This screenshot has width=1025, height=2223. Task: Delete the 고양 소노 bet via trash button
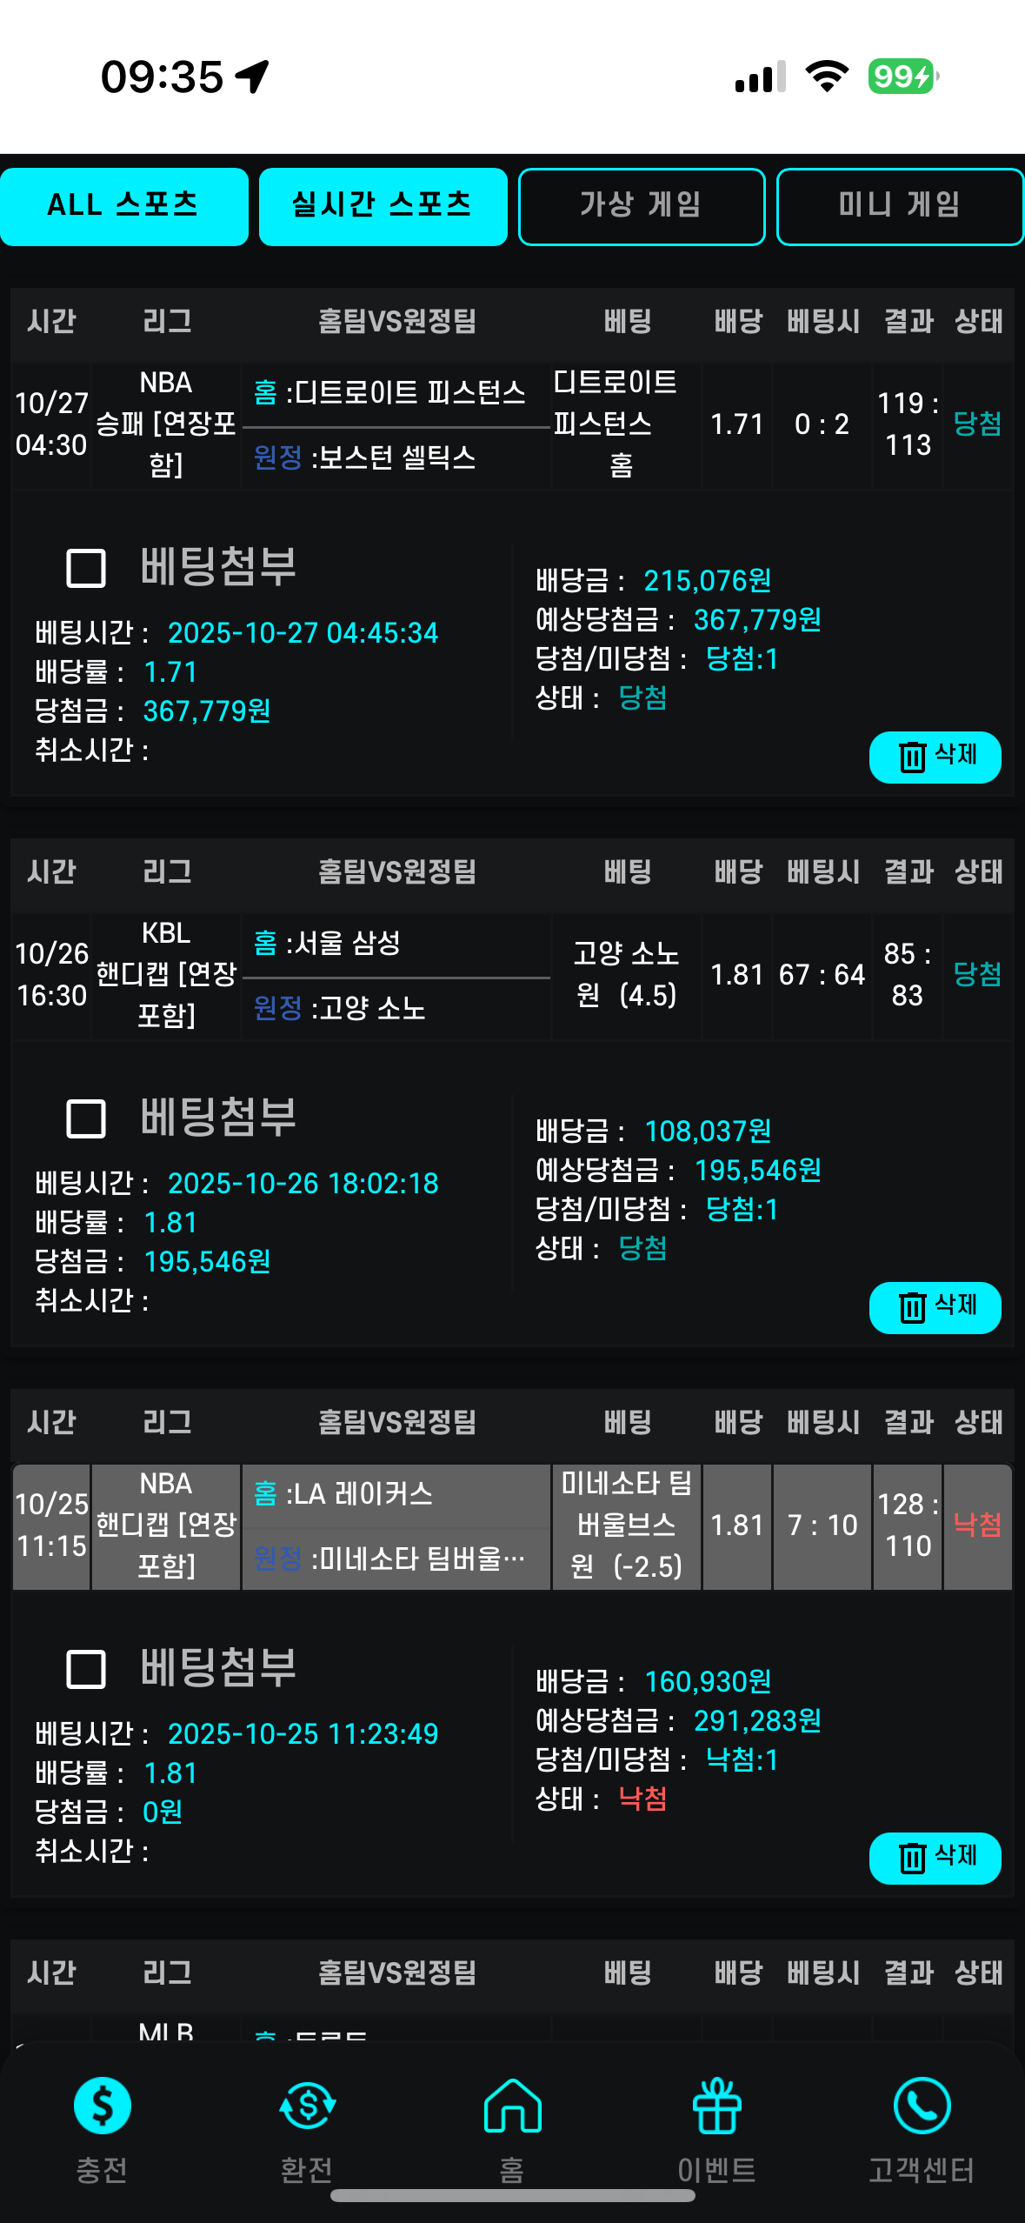pyautogui.click(x=935, y=1307)
